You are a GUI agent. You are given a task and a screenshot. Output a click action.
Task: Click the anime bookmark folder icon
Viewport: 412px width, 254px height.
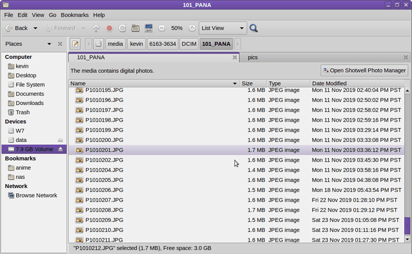pyautogui.click(x=11, y=168)
